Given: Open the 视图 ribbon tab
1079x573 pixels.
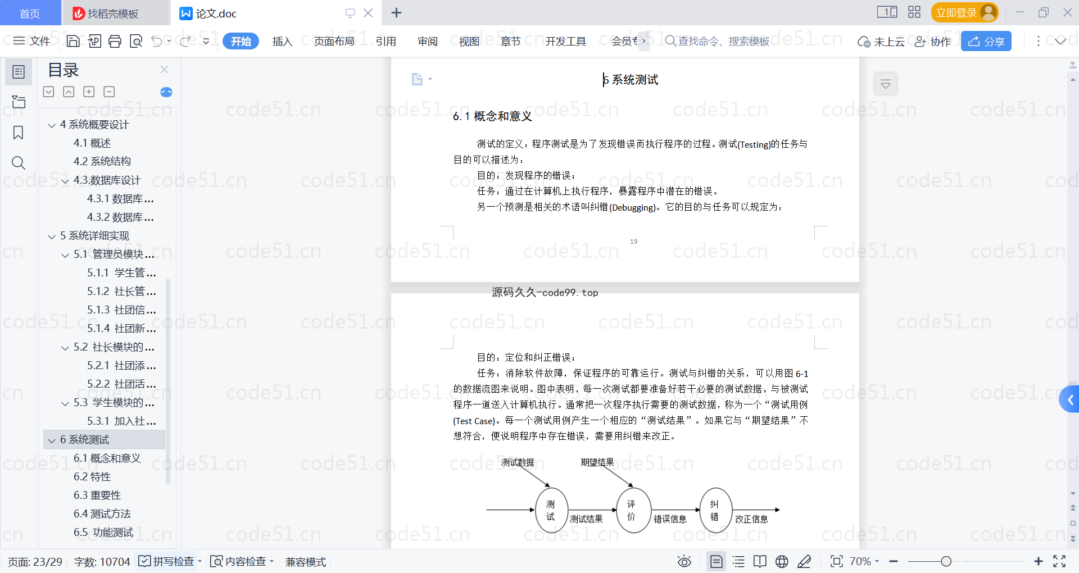Looking at the screenshot, I should (469, 41).
